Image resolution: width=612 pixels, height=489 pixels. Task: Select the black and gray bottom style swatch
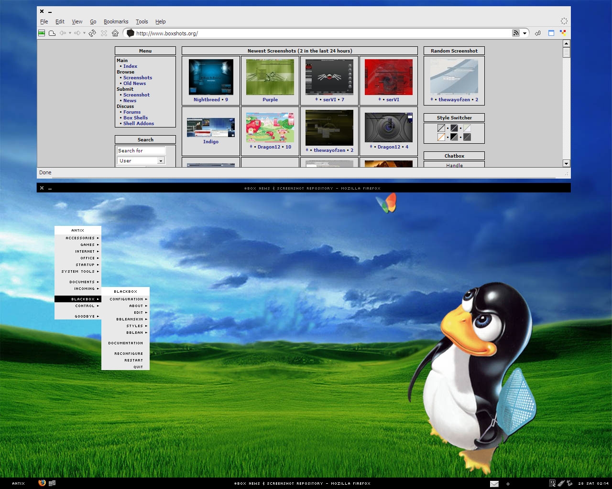454,137
